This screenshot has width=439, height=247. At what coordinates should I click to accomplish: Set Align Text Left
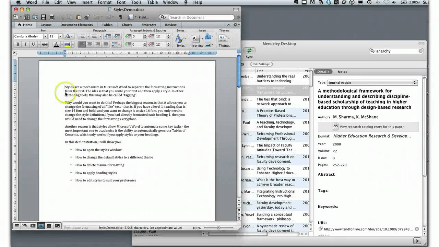coord(82,44)
